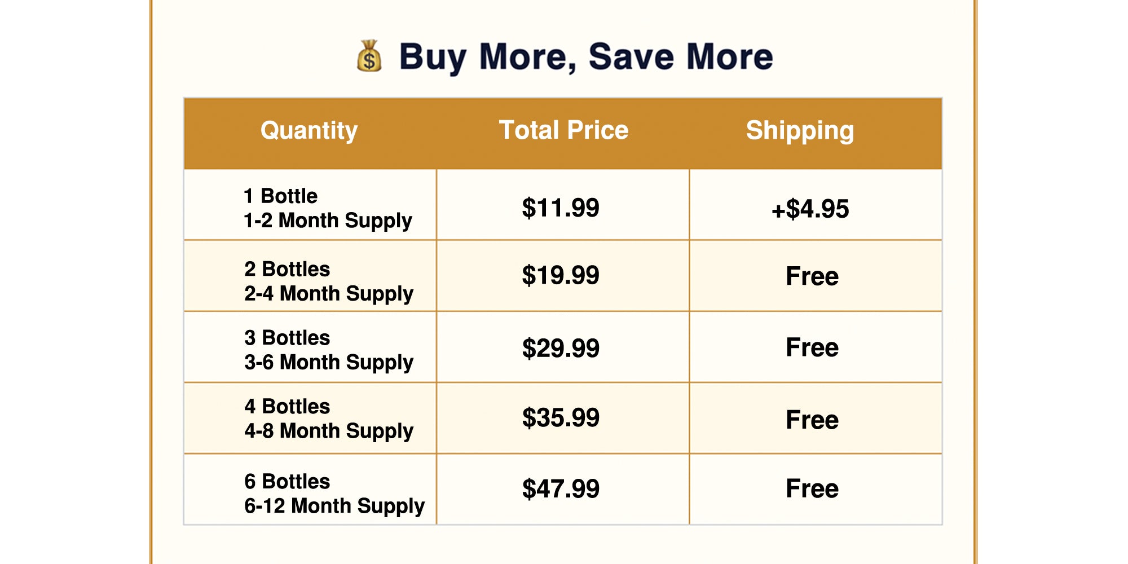Select the 1 Bottle quantity row
Image resolution: width=1128 pixels, height=564 pixels.
pyautogui.click(x=328, y=208)
